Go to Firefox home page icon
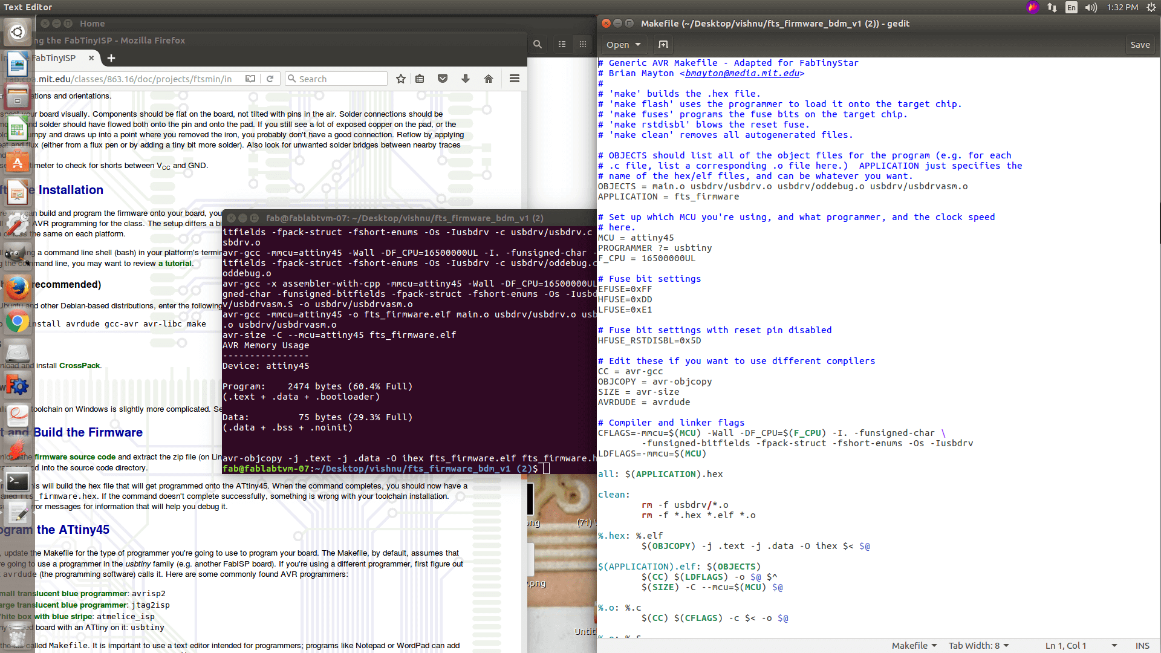The image size is (1161, 653). (489, 79)
